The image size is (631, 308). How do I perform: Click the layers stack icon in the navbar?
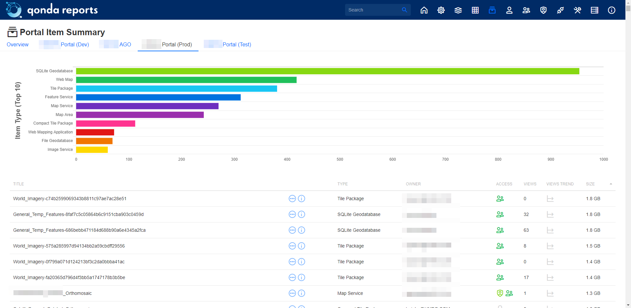point(458,10)
